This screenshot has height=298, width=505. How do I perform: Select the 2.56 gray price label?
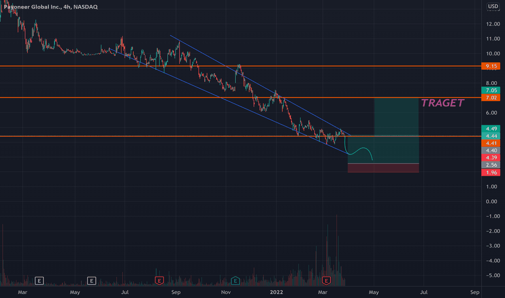pyautogui.click(x=491, y=165)
